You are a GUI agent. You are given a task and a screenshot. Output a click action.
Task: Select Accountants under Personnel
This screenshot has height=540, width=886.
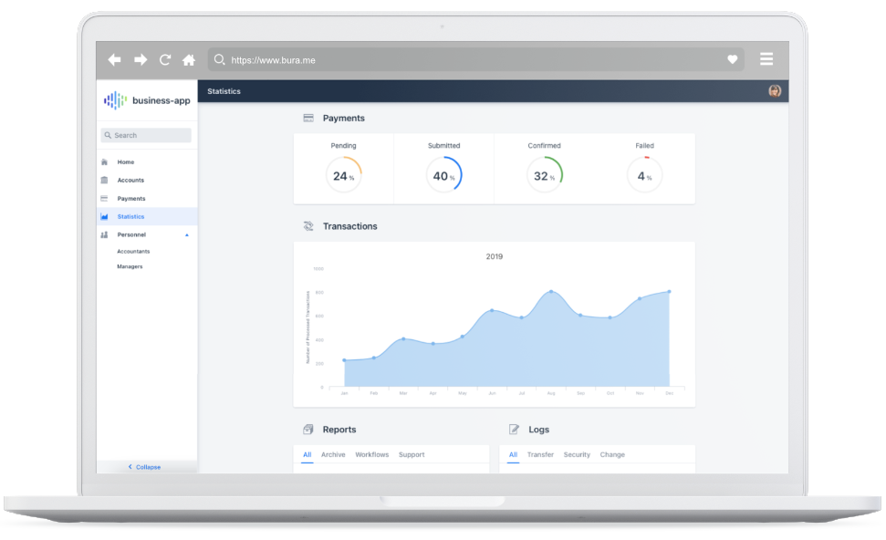coord(133,252)
